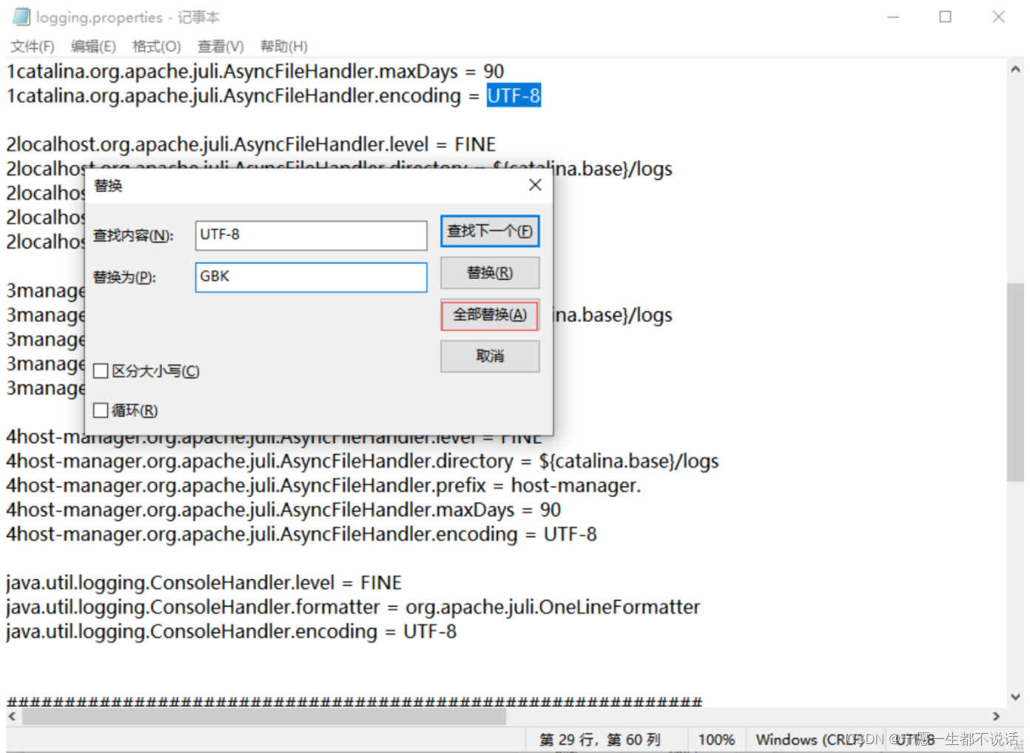Click the line '4host-manager...prefix = host-manager.'
1030x753 pixels.
(x=323, y=485)
